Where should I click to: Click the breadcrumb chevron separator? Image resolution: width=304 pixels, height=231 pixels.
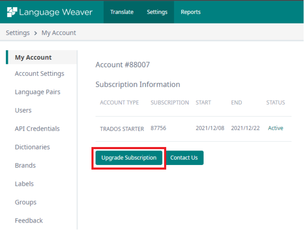coord(35,33)
